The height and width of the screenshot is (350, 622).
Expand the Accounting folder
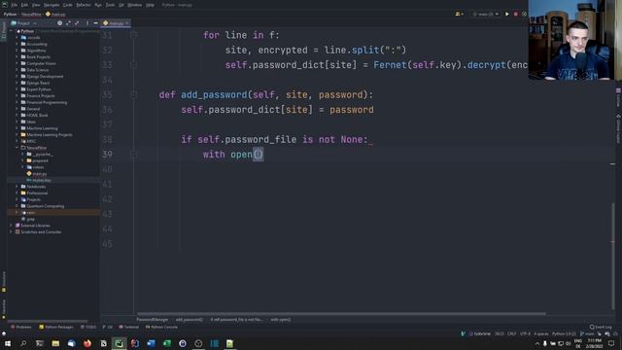(x=17, y=44)
